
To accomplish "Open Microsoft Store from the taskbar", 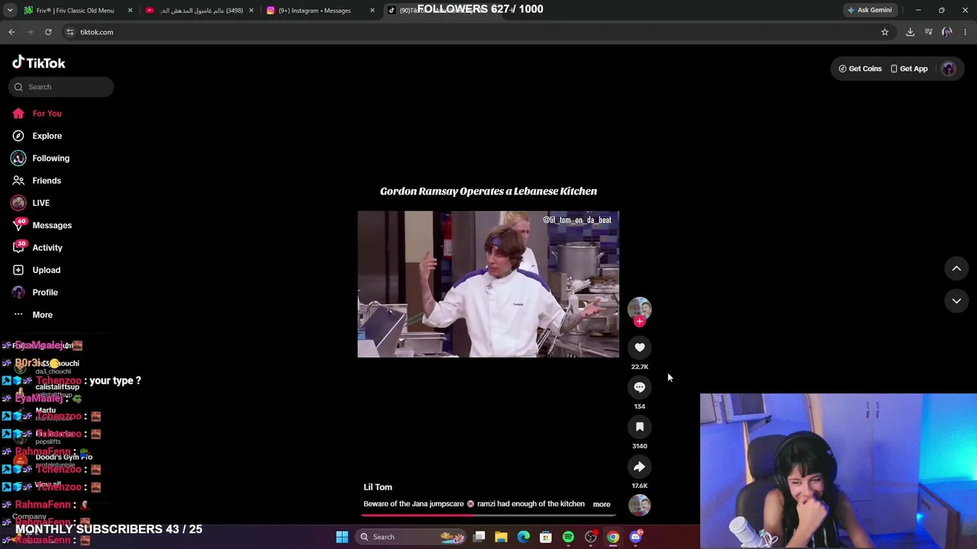I will (x=546, y=537).
